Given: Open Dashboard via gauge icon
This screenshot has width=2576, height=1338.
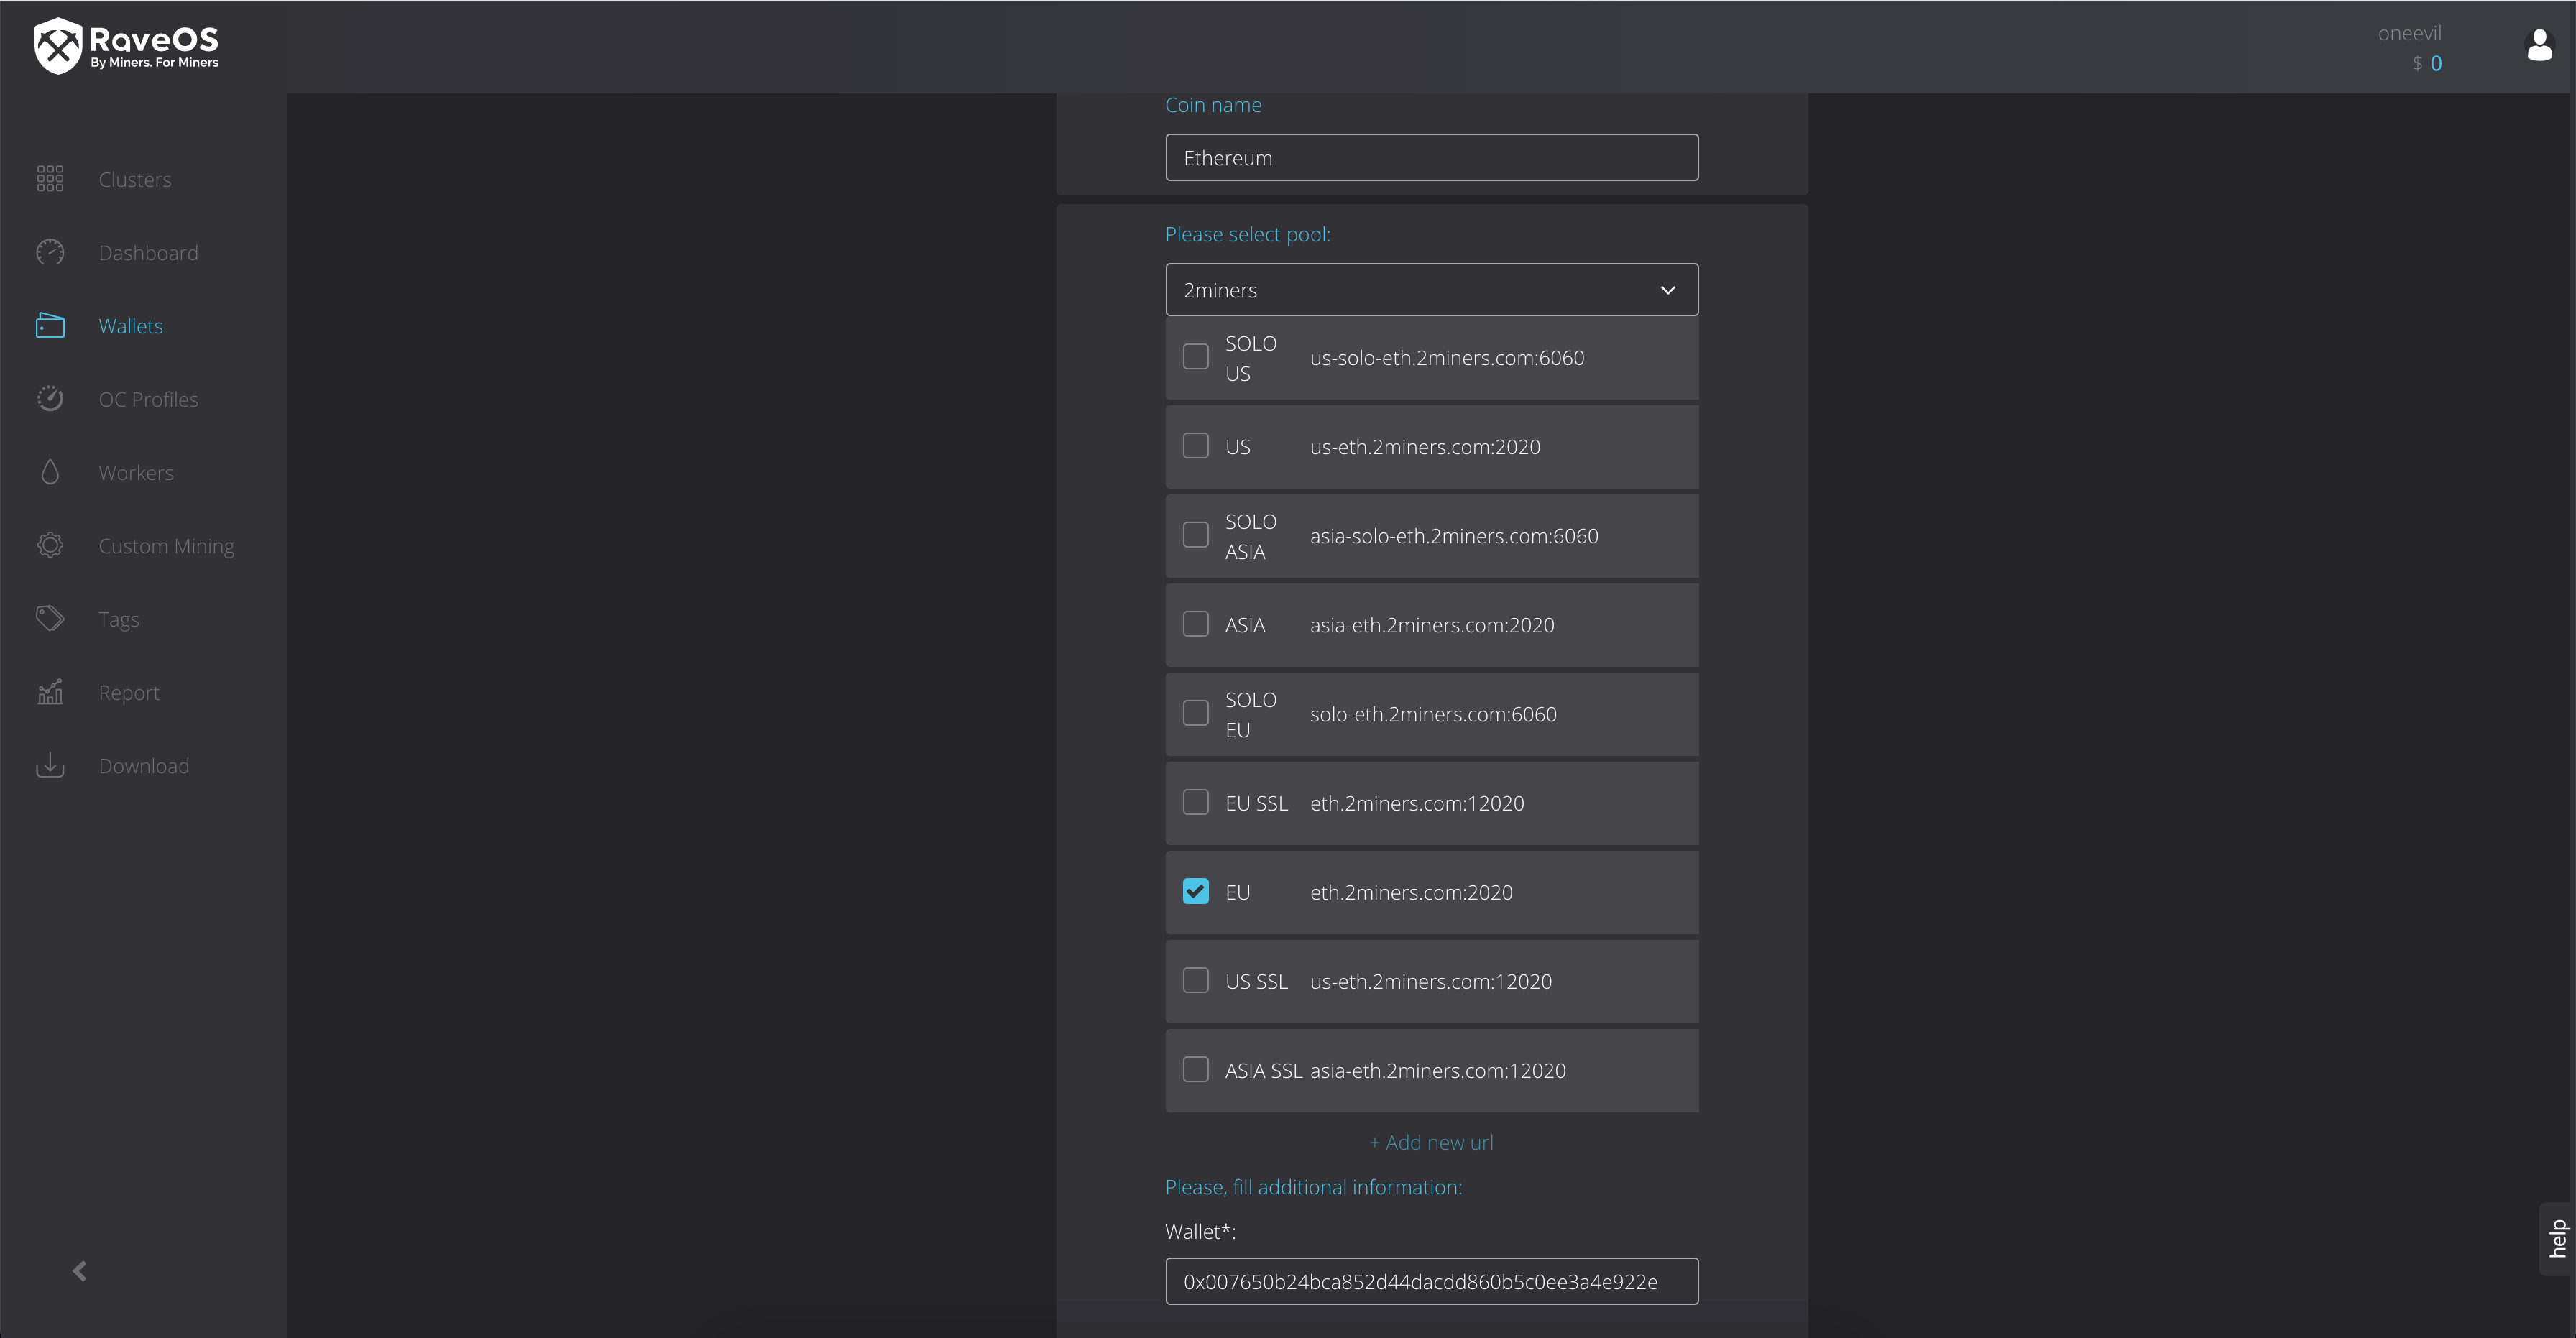Looking at the screenshot, I should click(x=50, y=252).
